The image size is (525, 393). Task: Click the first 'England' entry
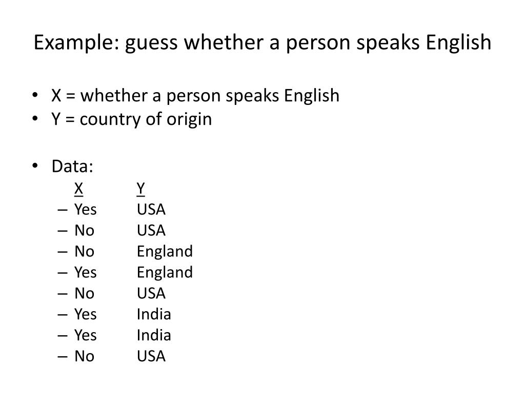pyautogui.click(x=165, y=252)
